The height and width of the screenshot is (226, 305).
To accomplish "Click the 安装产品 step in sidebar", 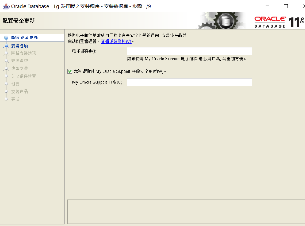I will coord(19,91).
